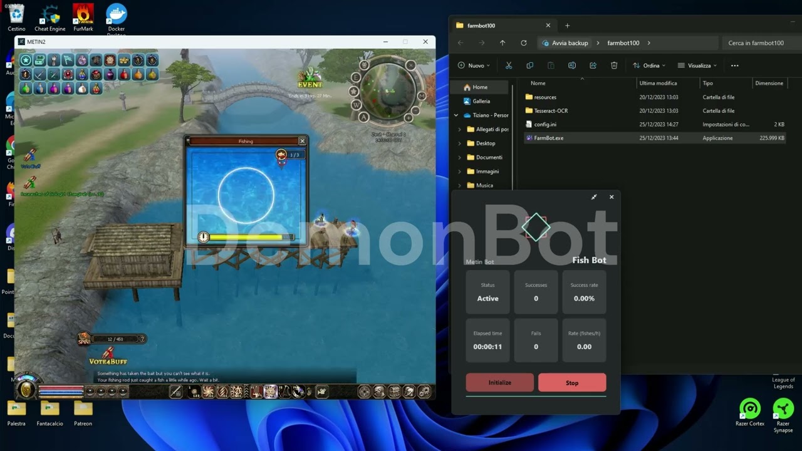Expand the Documenti folder tree node
The height and width of the screenshot is (451, 802).
click(460, 157)
